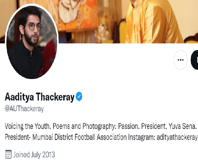Image resolution: width=198 pixels, height=165 pixels.
Task: Click the blue verified checkmark badge
Action: click(79, 97)
